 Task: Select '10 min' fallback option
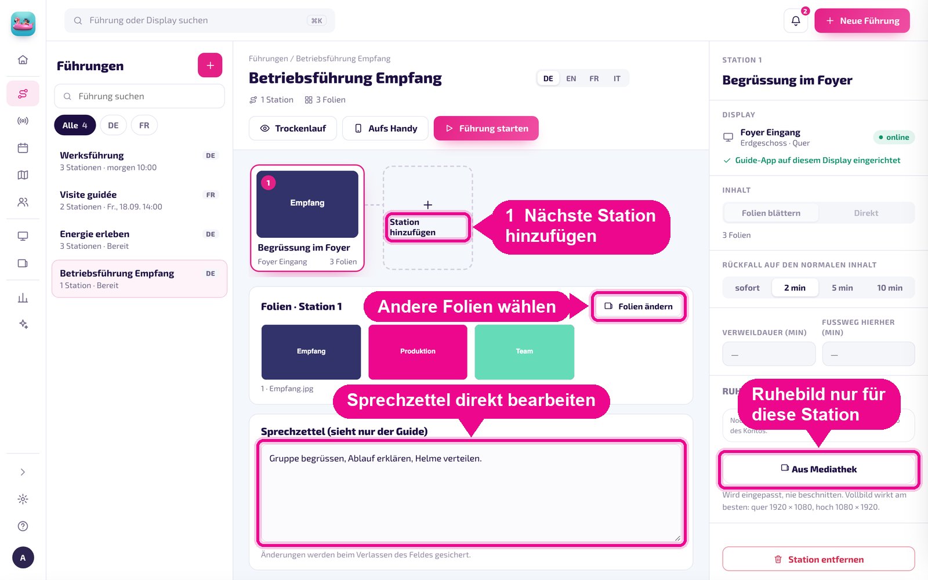[x=890, y=288]
